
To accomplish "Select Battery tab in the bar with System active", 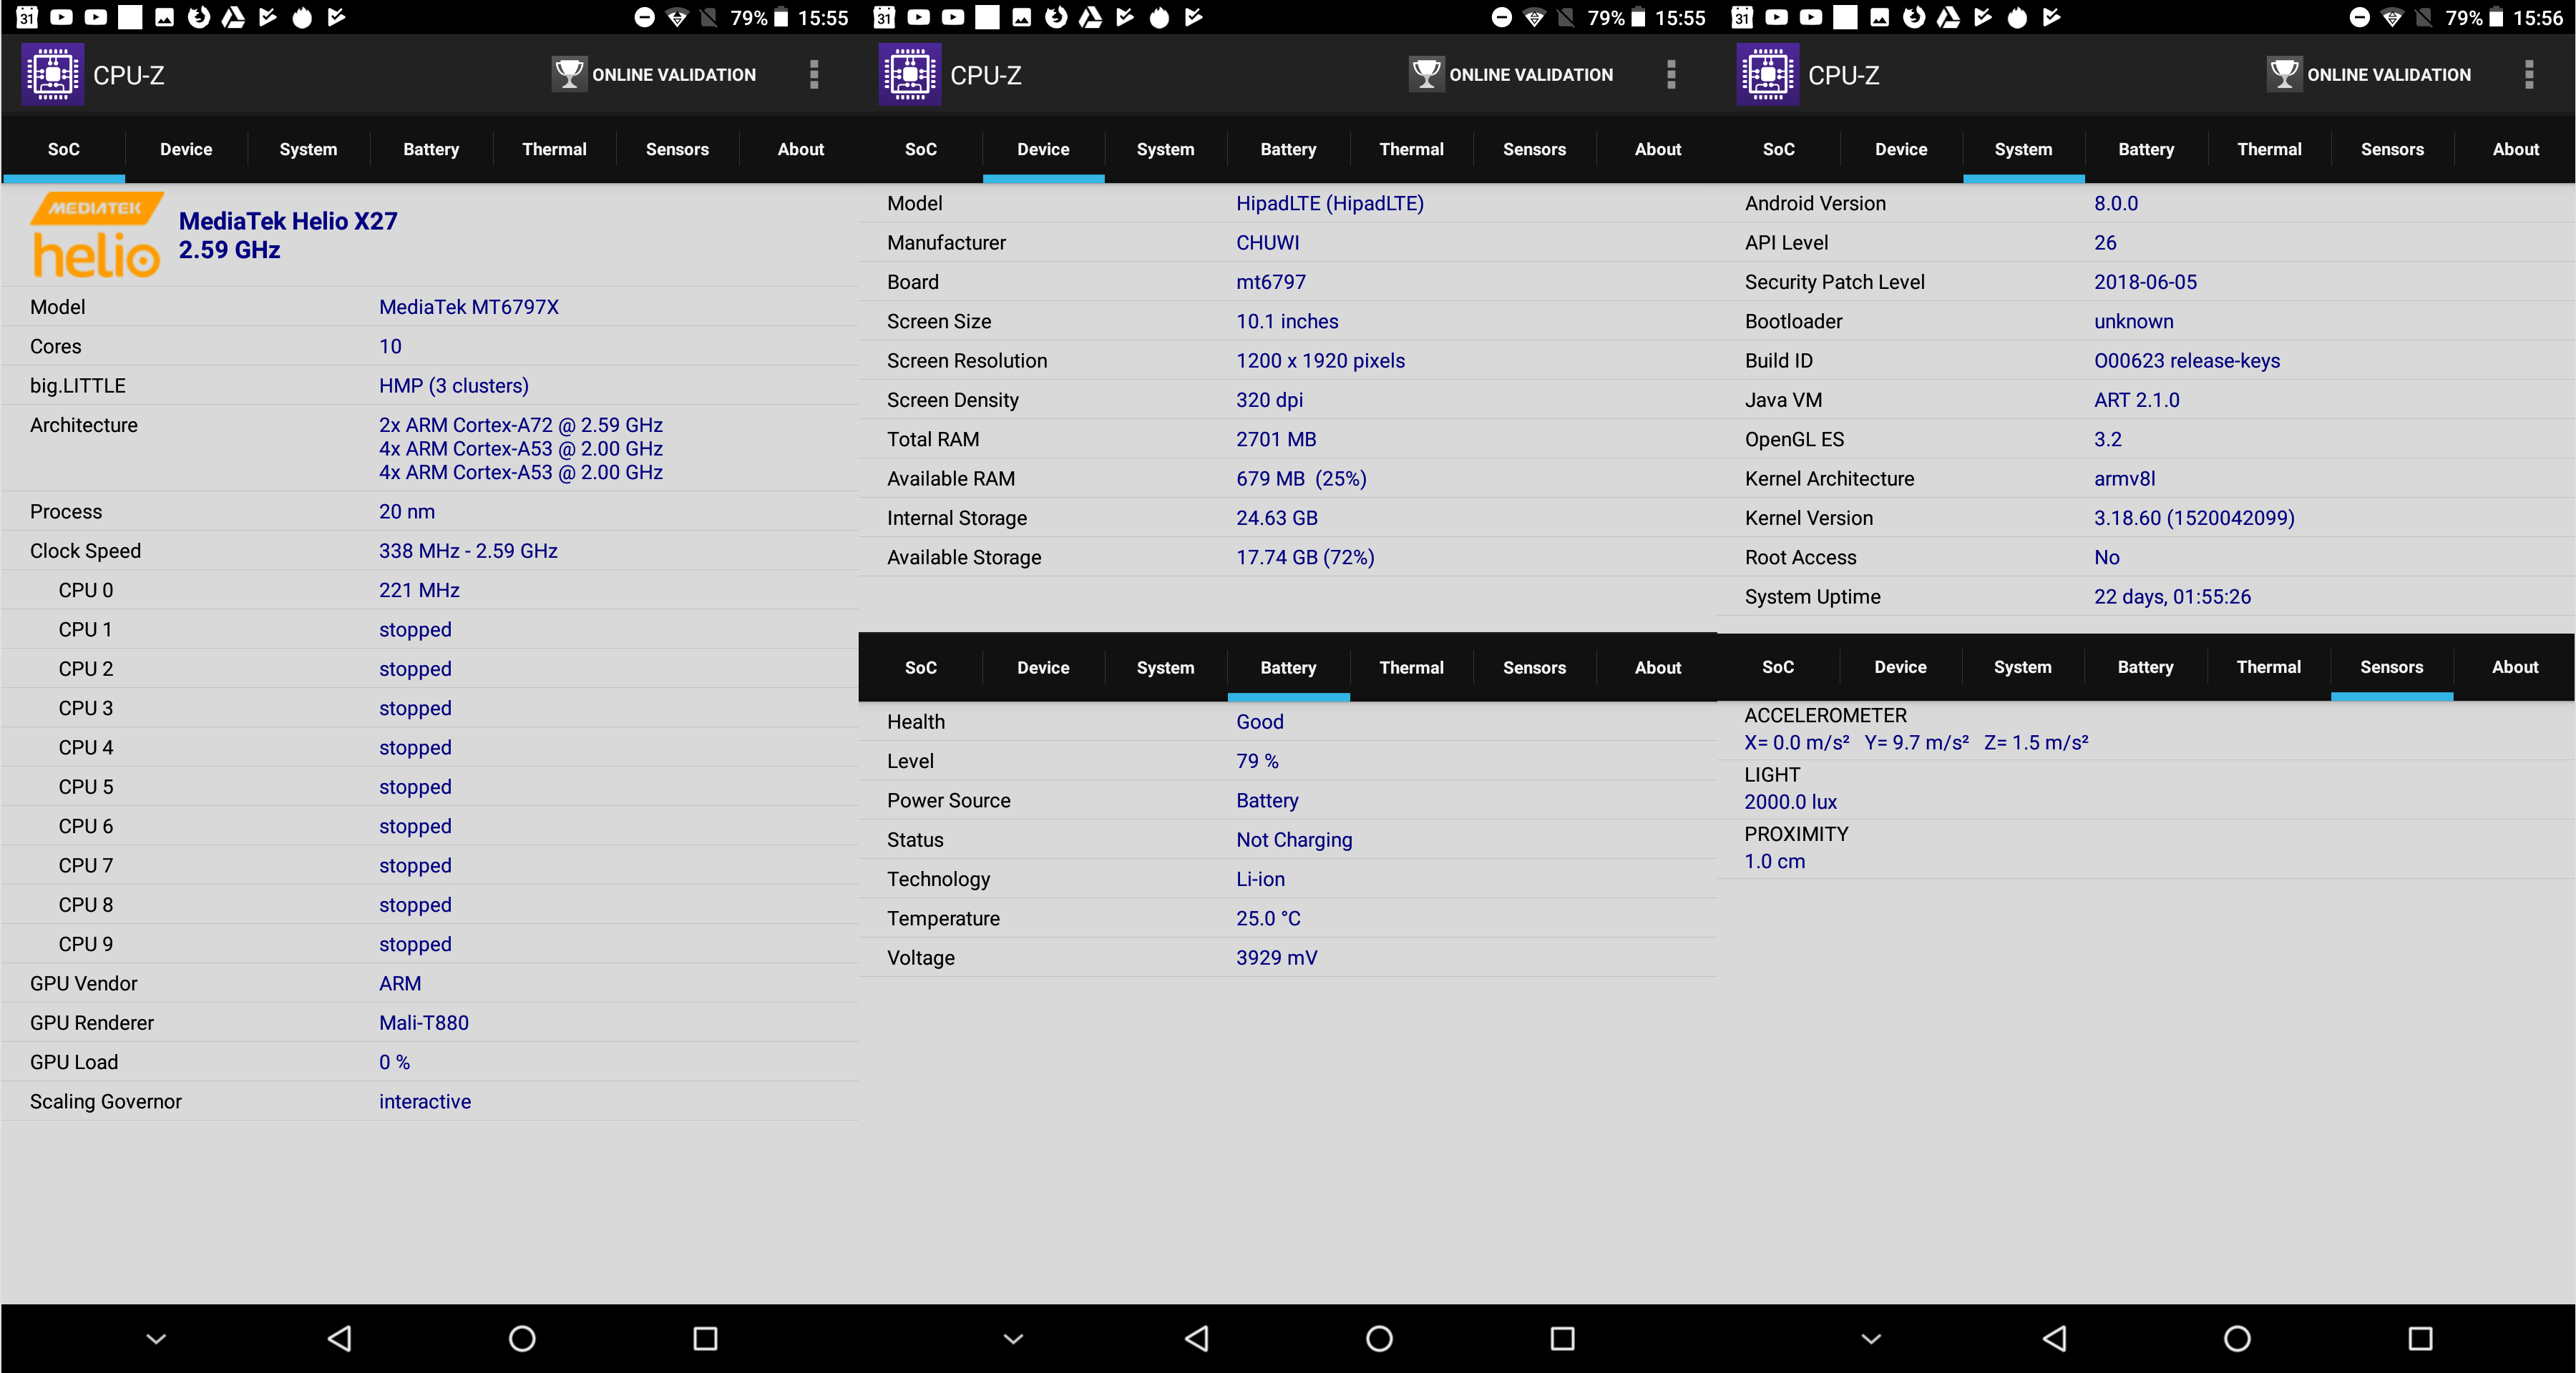I will [x=2146, y=149].
